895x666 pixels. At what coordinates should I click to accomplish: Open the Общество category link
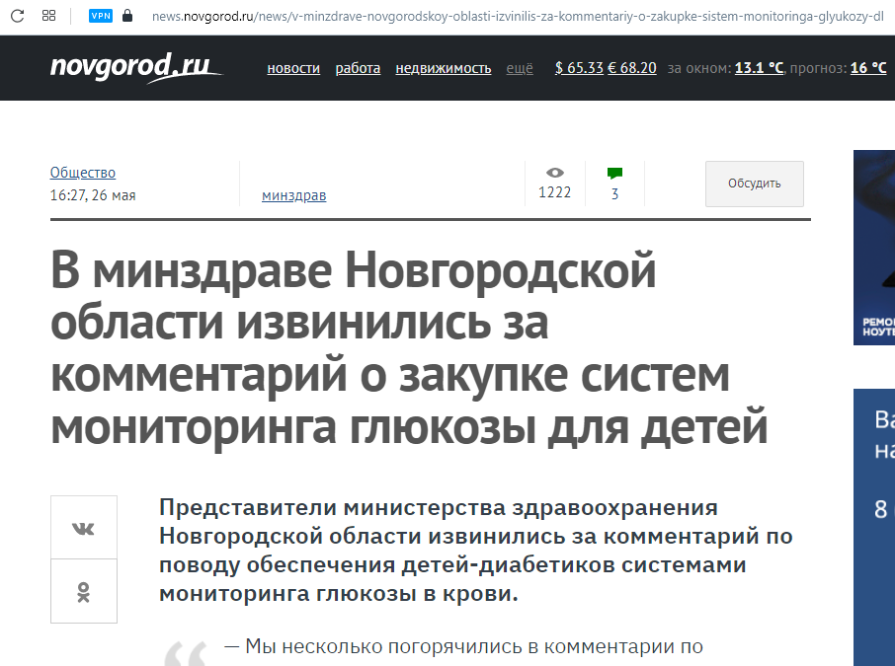83,173
